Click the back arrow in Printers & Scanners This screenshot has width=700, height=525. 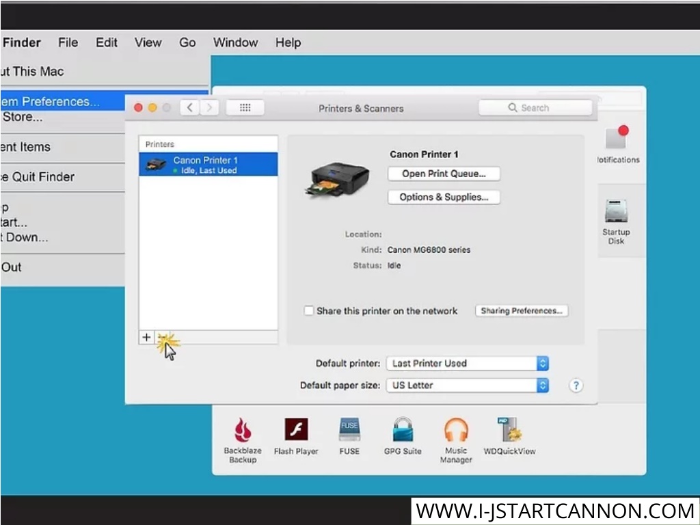190,107
